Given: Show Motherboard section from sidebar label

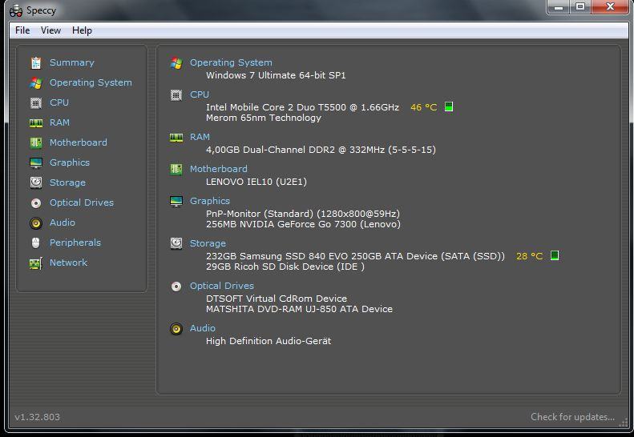Looking at the screenshot, I should click(79, 142).
